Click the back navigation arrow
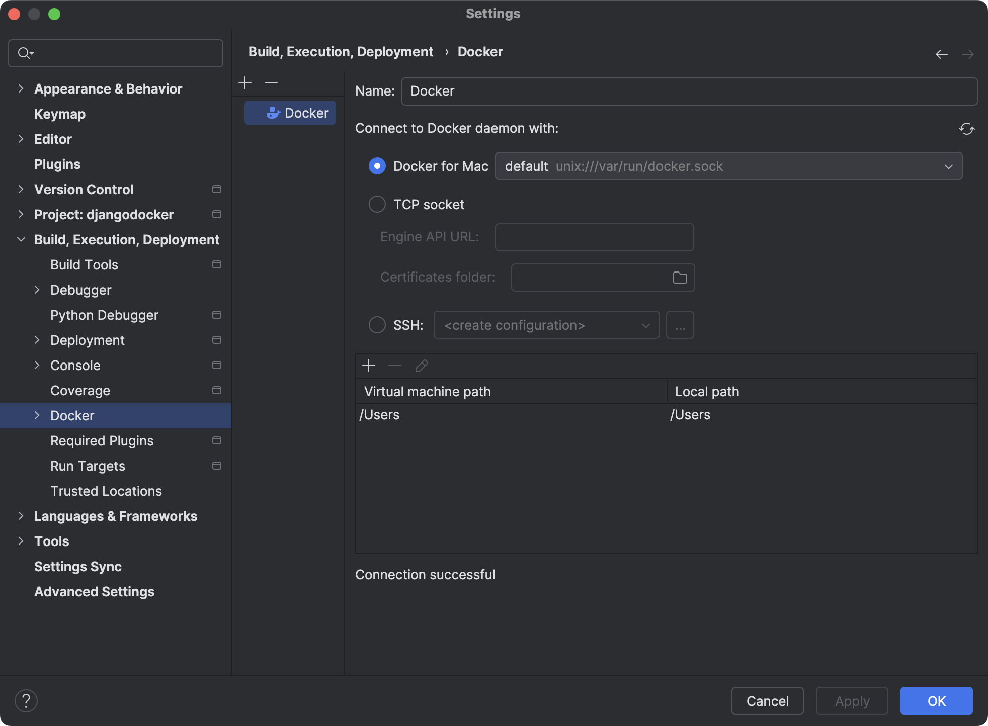 pyautogui.click(x=942, y=54)
